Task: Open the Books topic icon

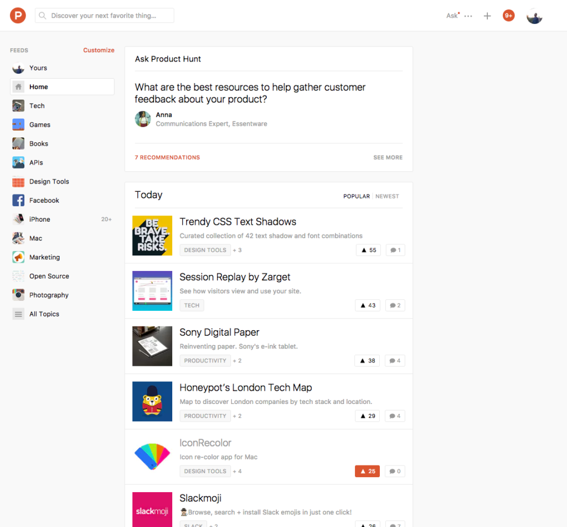Action: pos(18,144)
